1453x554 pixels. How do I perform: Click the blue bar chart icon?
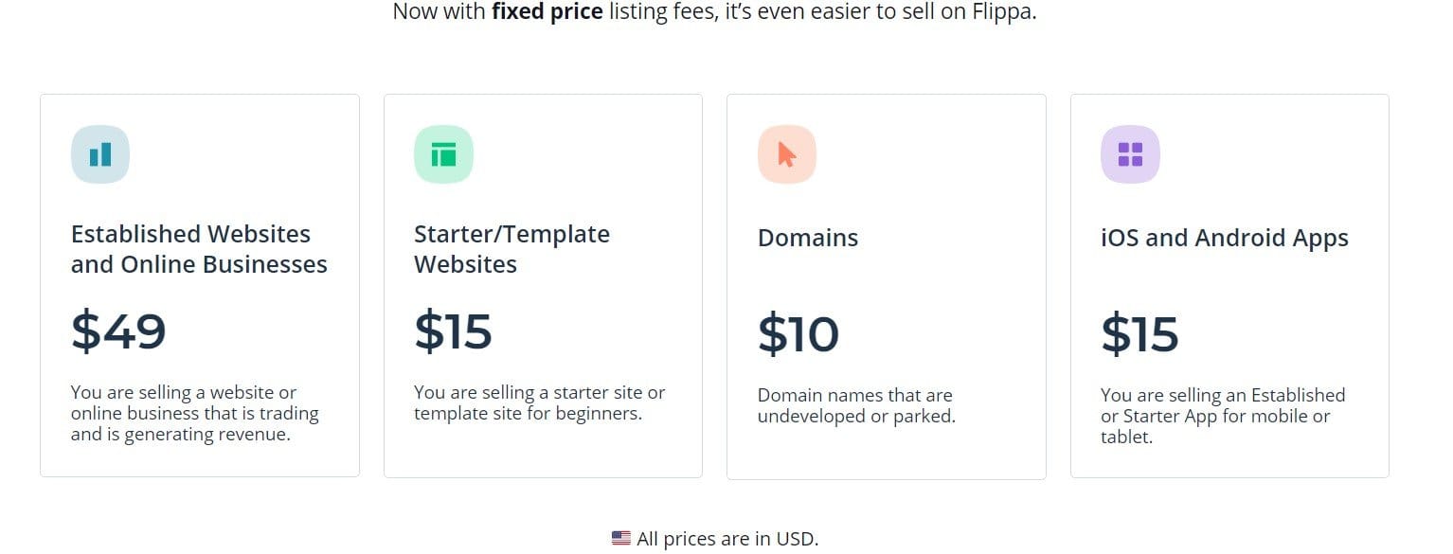[x=100, y=154]
